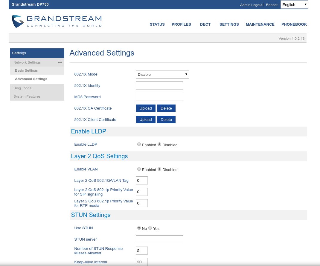This screenshot has height=266, width=320.
Task: Choose Yes for Use STUN
Action: tap(150, 228)
